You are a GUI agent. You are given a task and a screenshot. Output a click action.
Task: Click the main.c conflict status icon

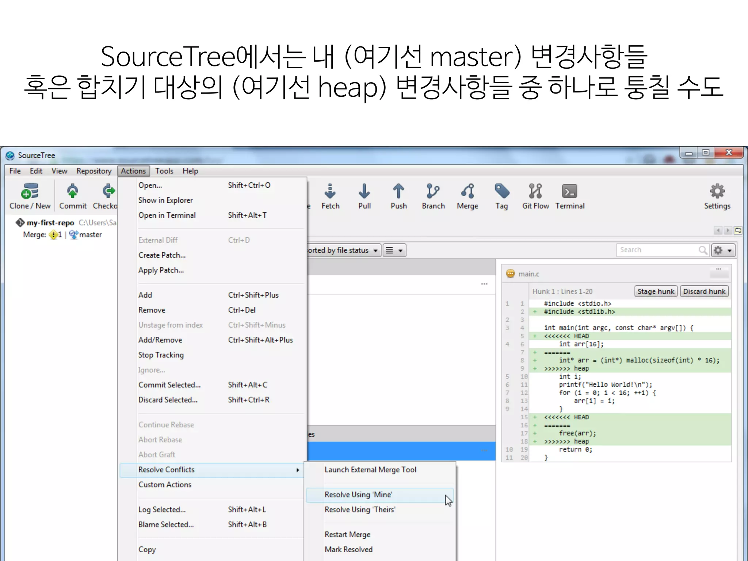coord(510,274)
